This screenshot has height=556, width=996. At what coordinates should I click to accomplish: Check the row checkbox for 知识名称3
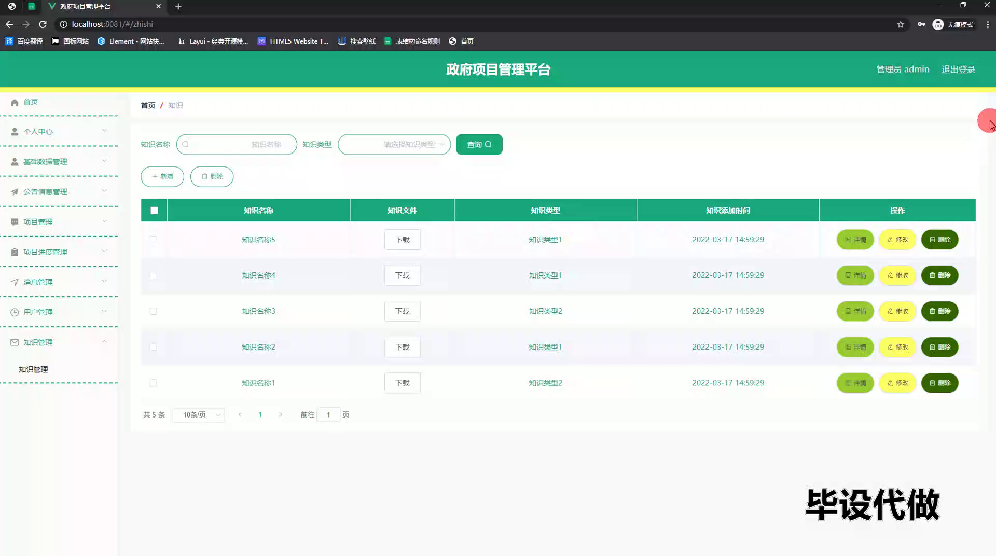153,311
